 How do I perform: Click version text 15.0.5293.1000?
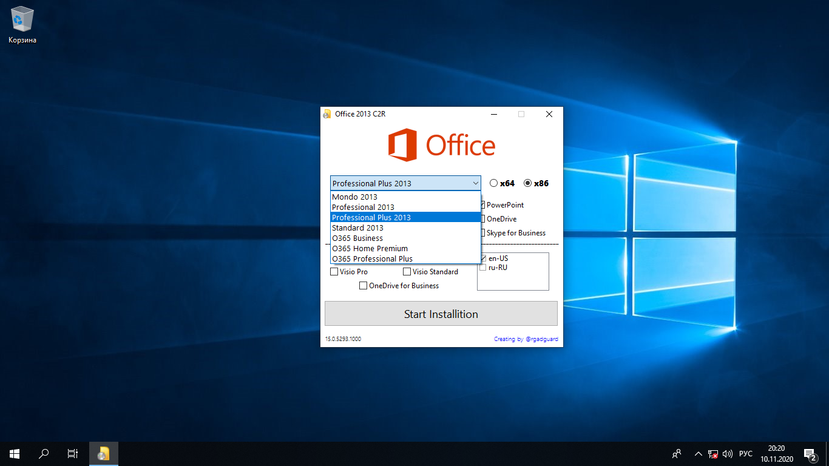pos(343,339)
